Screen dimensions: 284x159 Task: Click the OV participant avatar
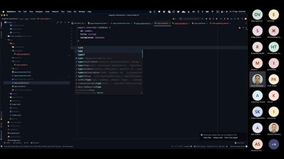coord(257,15)
